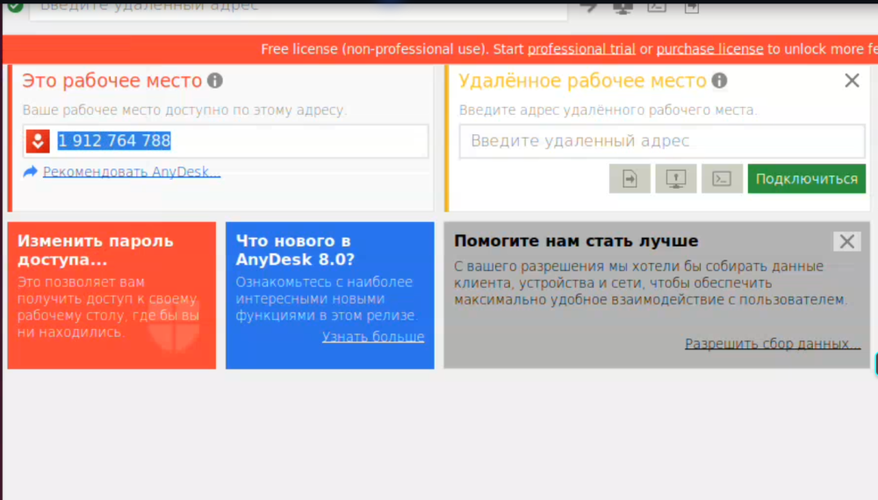Viewport: 878px width, 500px height.
Task: Click the Ваше рабочее место доступно text
Action: [x=184, y=111]
